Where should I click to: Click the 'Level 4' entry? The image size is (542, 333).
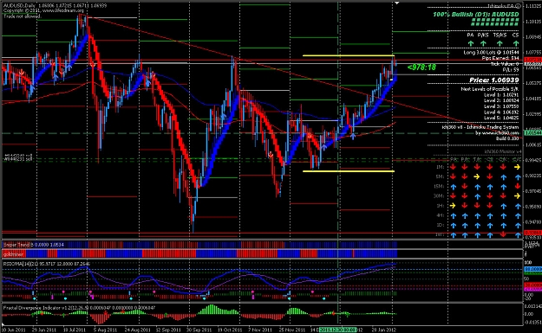[x=501, y=112]
